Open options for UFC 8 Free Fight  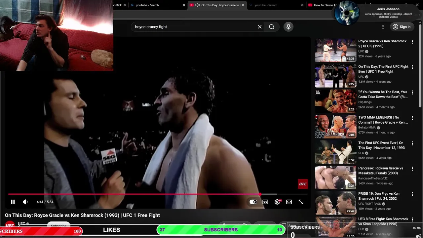tap(412, 220)
